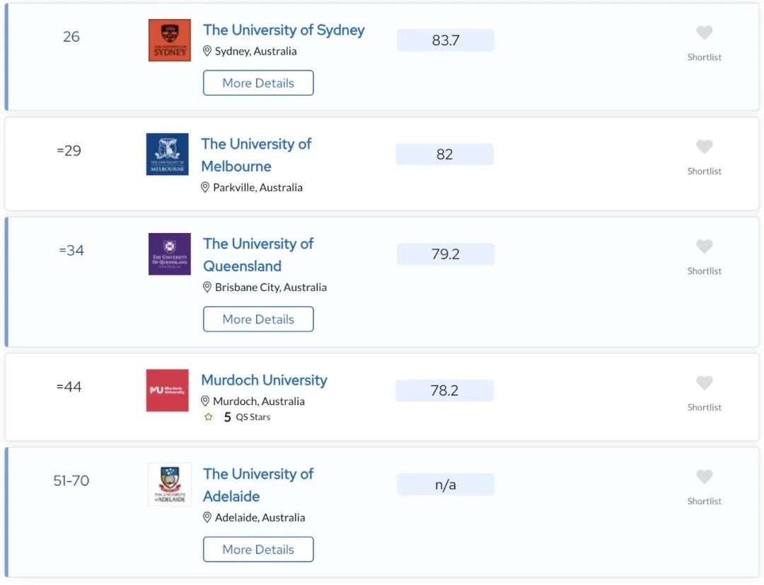Toggle shortlist heart for University of Queensland

click(x=704, y=246)
